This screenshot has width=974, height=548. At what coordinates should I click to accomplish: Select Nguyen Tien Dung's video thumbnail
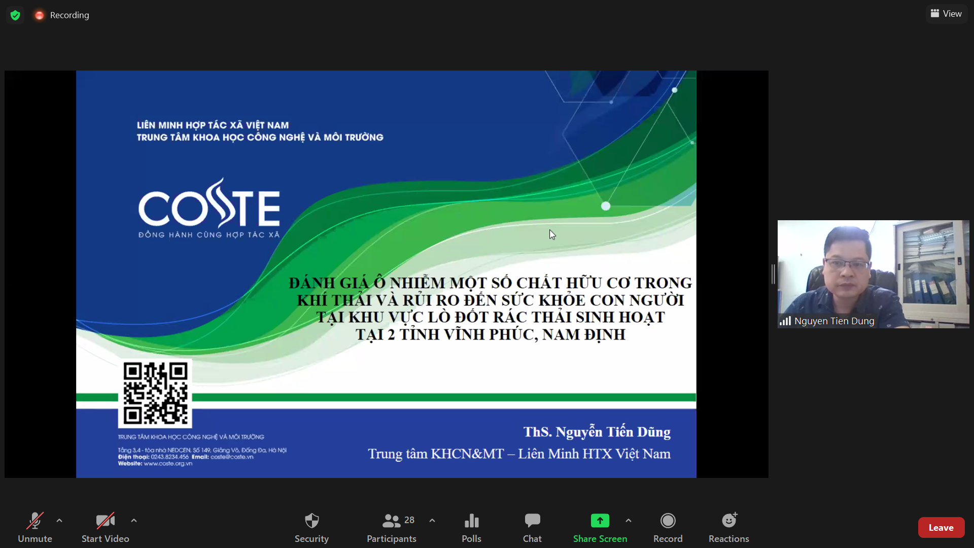[873, 274]
